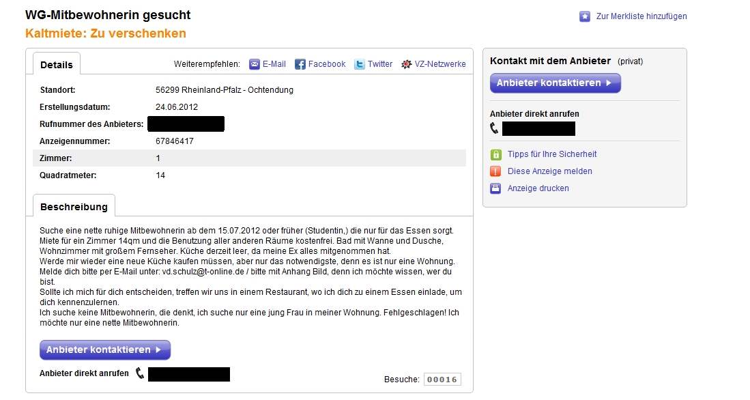Open Zur Merkliste hinzufügen link
Image resolution: width=750 pixels, height=400 pixels.
coord(641,16)
